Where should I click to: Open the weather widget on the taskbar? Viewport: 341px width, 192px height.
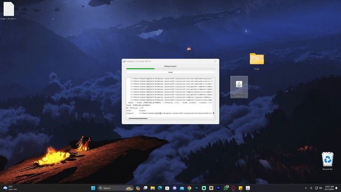point(10,188)
